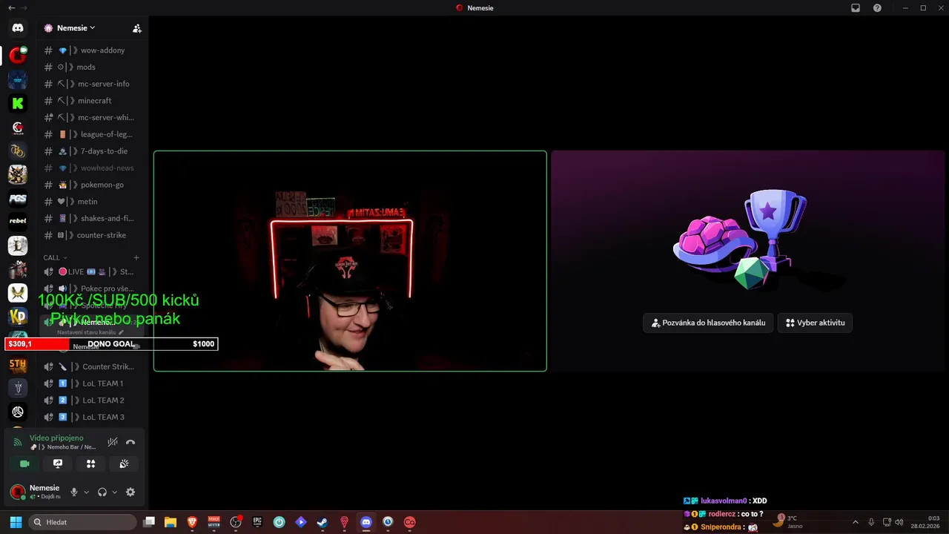Image resolution: width=949 pixels, height=534 pixels.
Task: Open headphone output options arrow
Action: coord(114,492)
